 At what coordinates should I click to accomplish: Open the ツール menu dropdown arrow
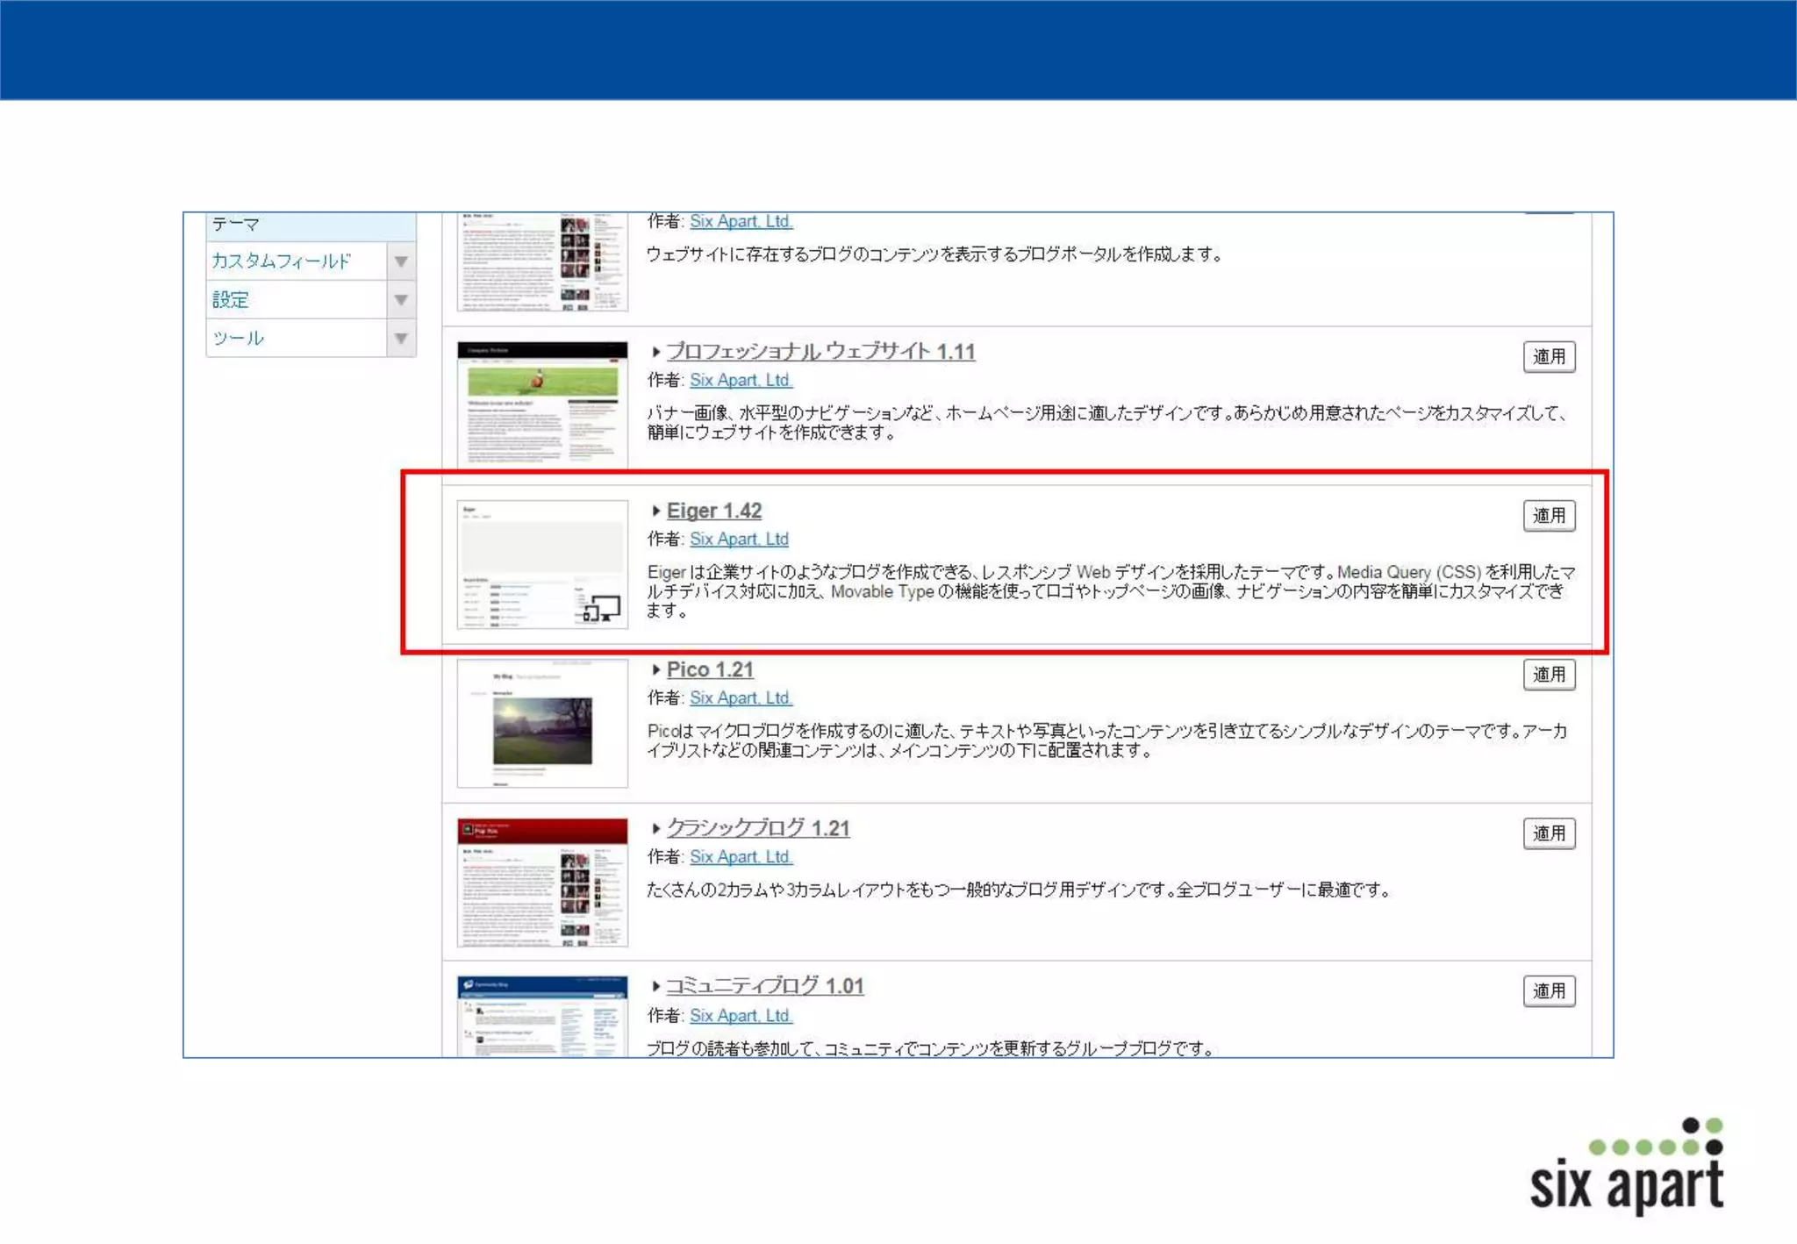401,339
